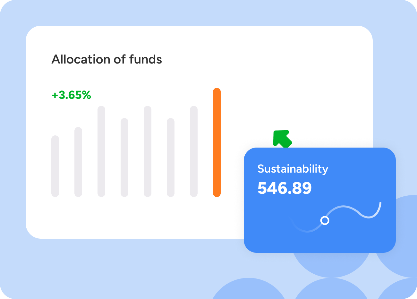417x299 pixels.
Task: Click the Sustainability label
Action: coord(293,169)
